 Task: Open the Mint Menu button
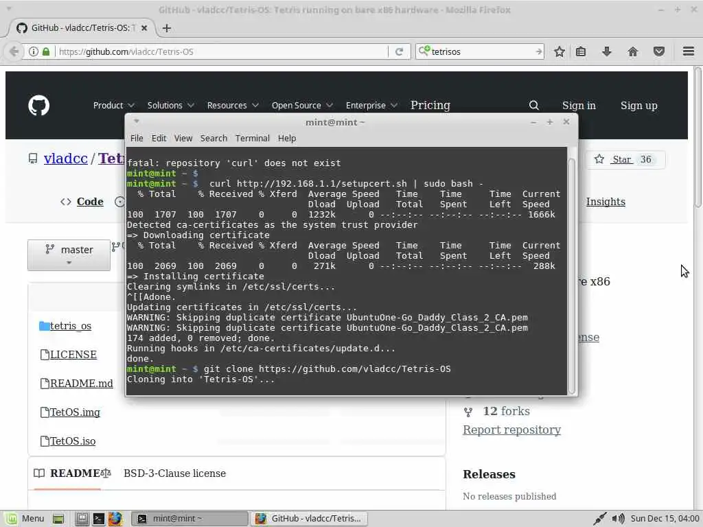[25, 519]
